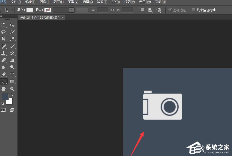
Task: Select the Move tool
Action: click(x=12, y=25)
